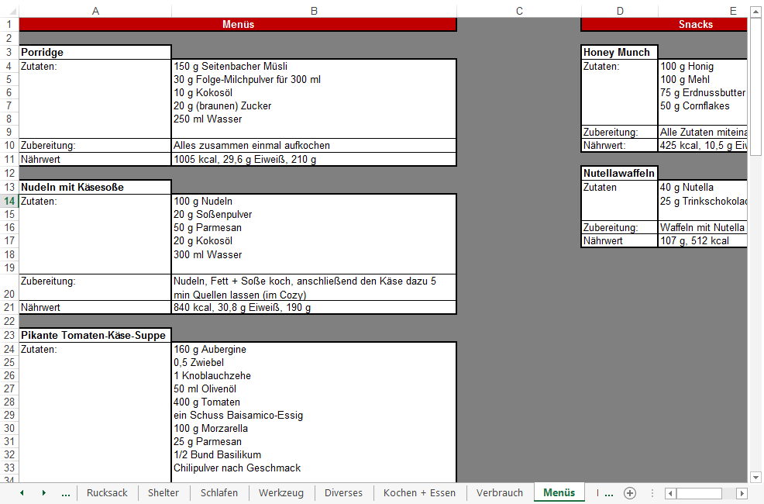
Task: Show hidden sheets via left ellipsis
Action: coord(65,493)
